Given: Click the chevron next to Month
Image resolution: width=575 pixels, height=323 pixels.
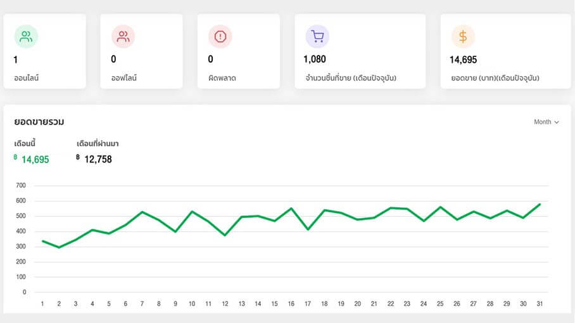Looking at the screenshot, I should point(557,123).
